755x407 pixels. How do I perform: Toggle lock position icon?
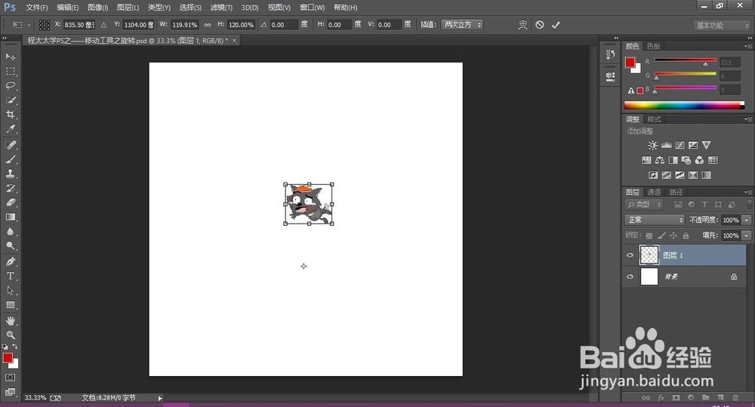[x=673, y=236]
